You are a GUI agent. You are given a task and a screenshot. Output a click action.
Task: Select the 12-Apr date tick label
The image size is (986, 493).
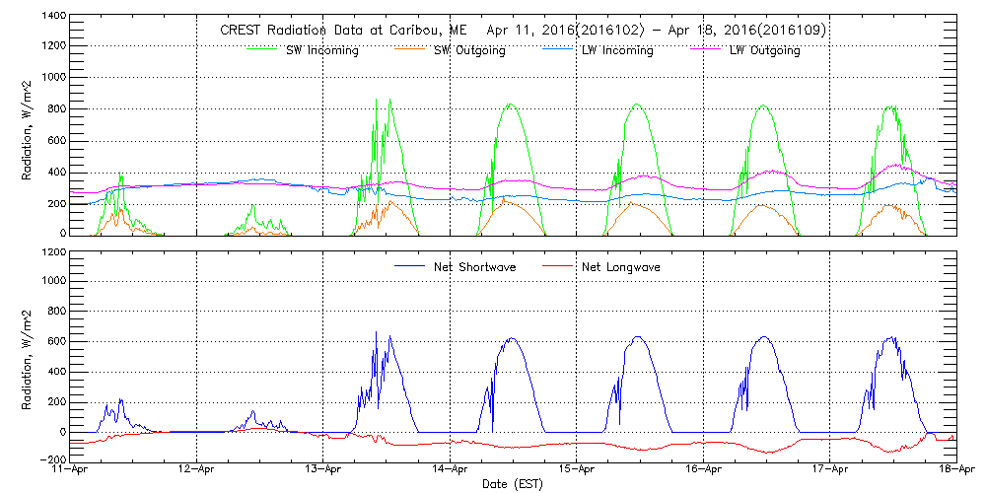198,471
